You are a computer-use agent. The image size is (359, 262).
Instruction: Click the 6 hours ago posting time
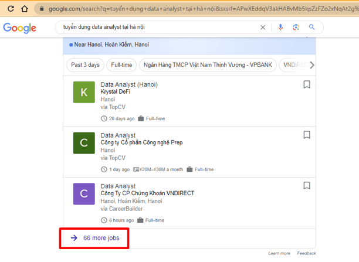(121, 220)
